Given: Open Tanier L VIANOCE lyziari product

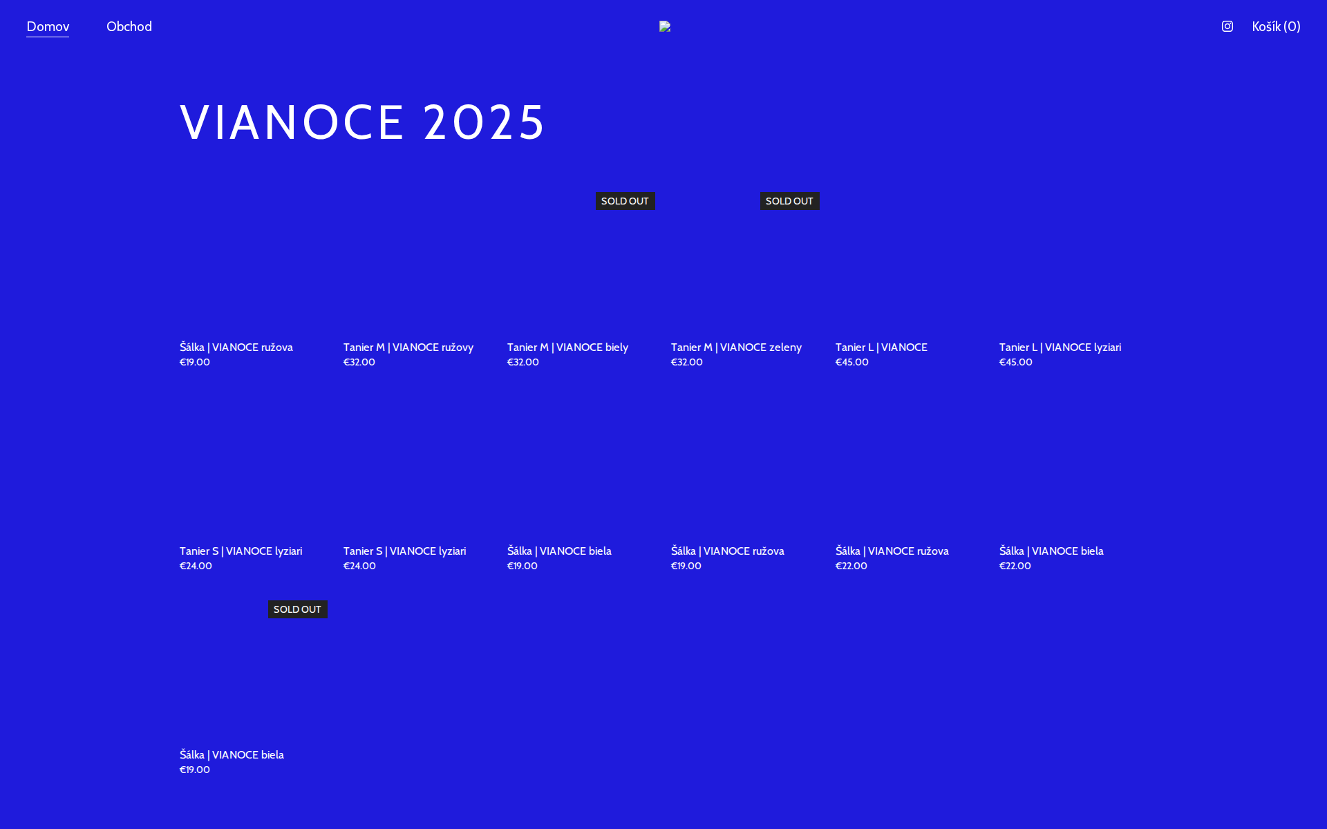Looking at the screenshot, I should tap(1060, 347).
